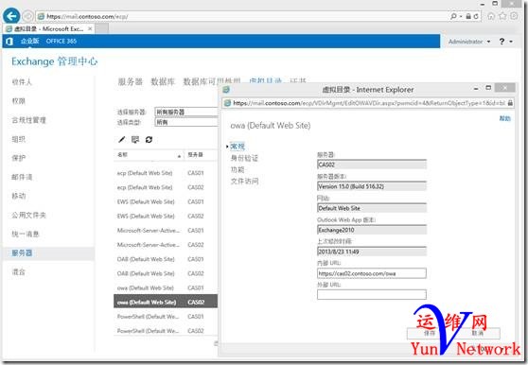This screenshot has width=528, height=365.
Task: Click the Cancel button in owa dialog
Action: pyautogui.click(x=477, y=333)
